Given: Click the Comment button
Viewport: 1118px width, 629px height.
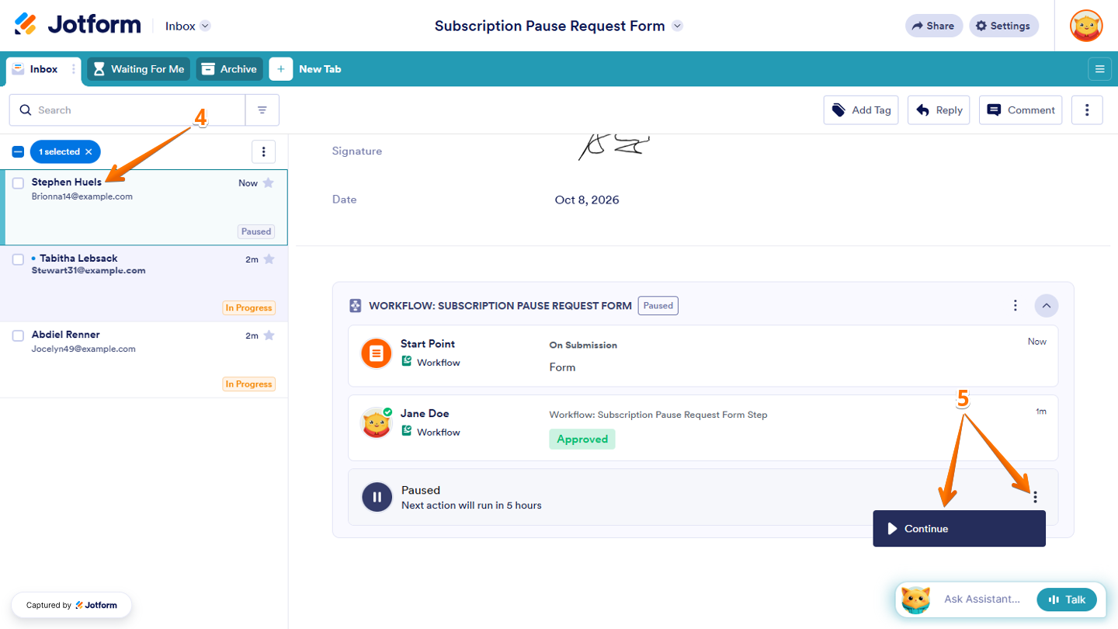Looking at the screenshot, I should [1021, 110].
